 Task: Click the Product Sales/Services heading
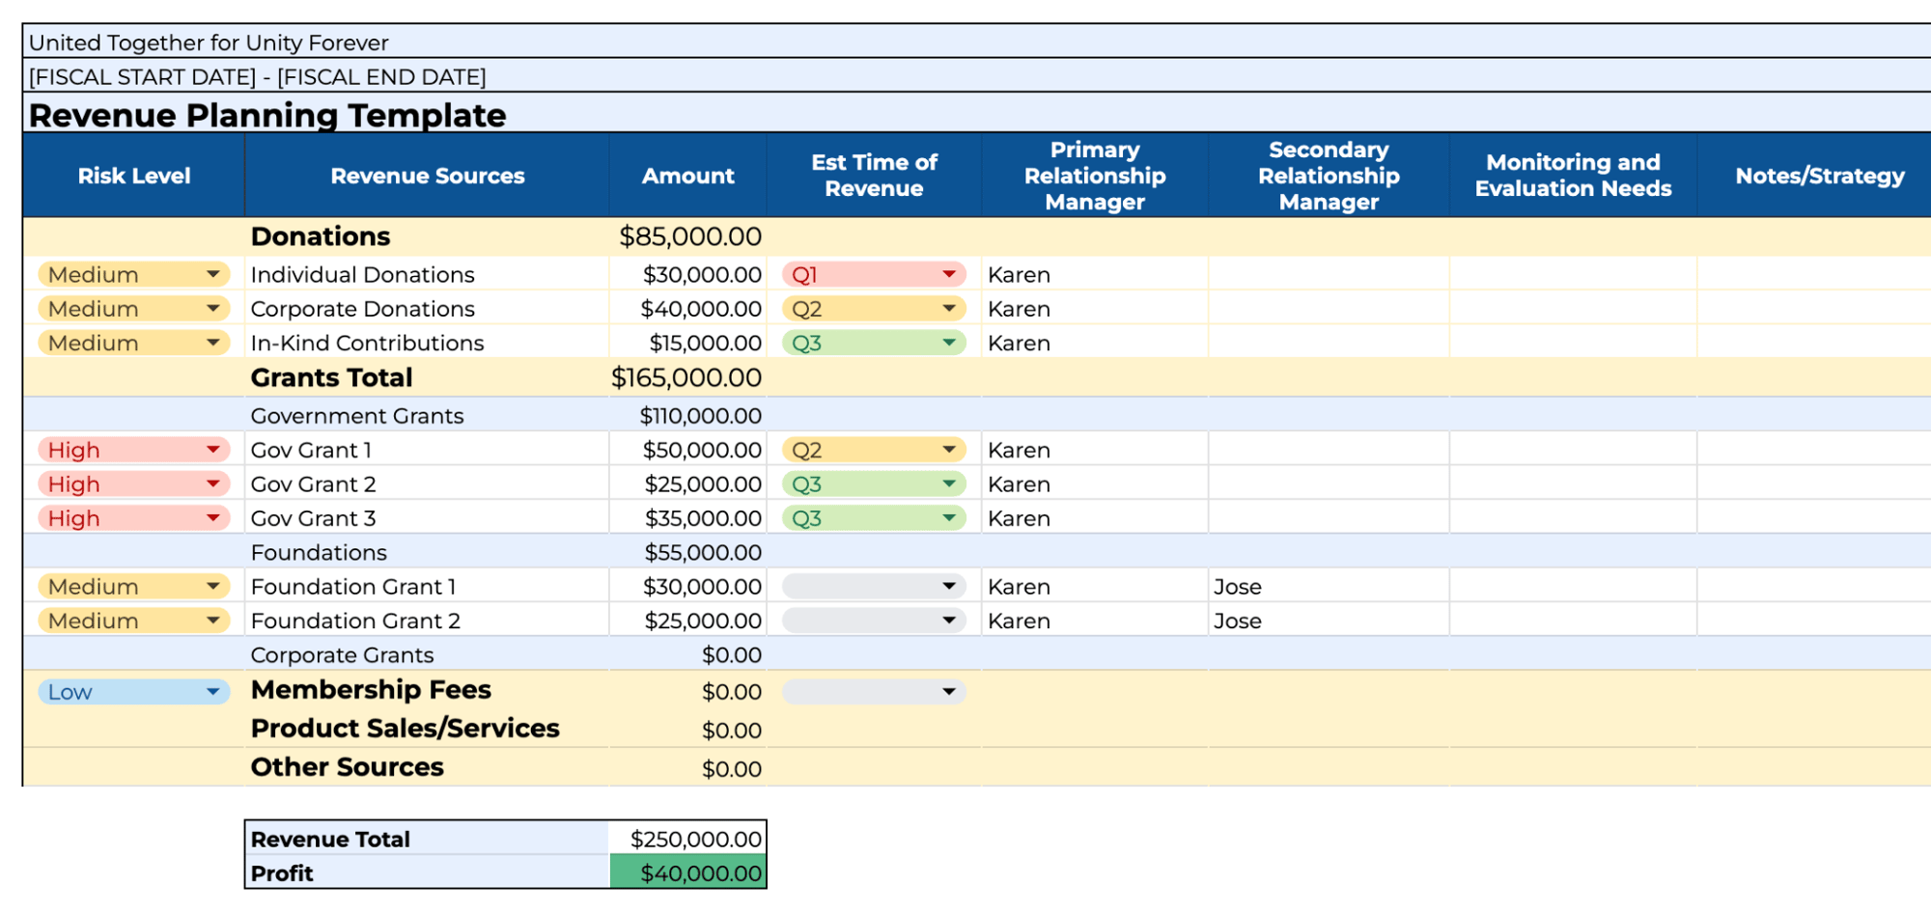406,729
